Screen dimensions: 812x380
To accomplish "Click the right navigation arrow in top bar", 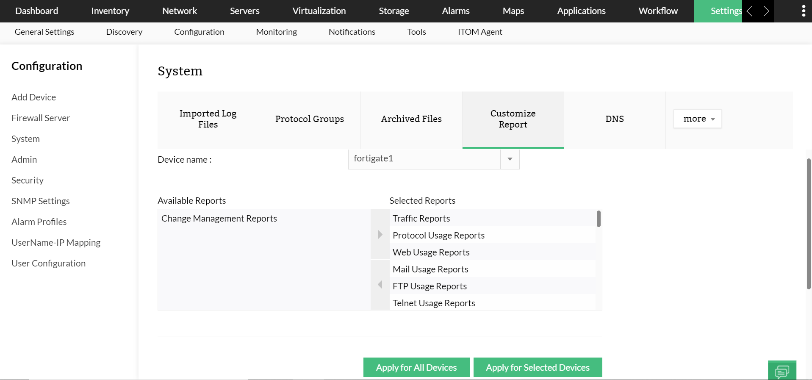I will tap(766, 11).
